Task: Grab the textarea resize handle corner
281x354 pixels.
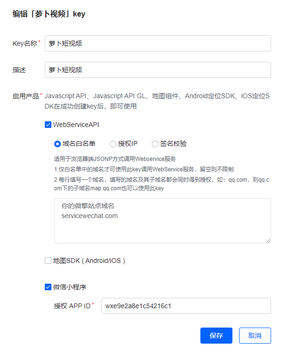Action: click(268, 241)
